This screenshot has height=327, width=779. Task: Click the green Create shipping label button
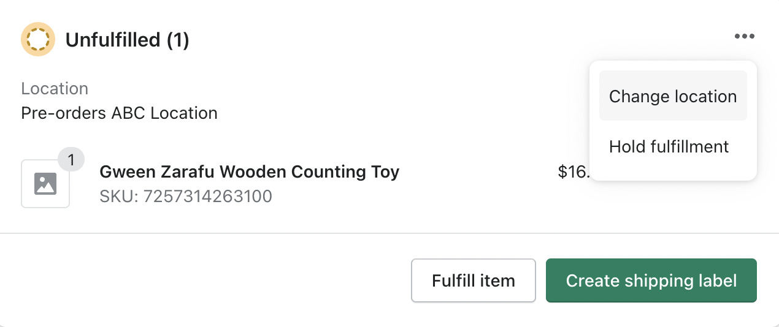651,280
